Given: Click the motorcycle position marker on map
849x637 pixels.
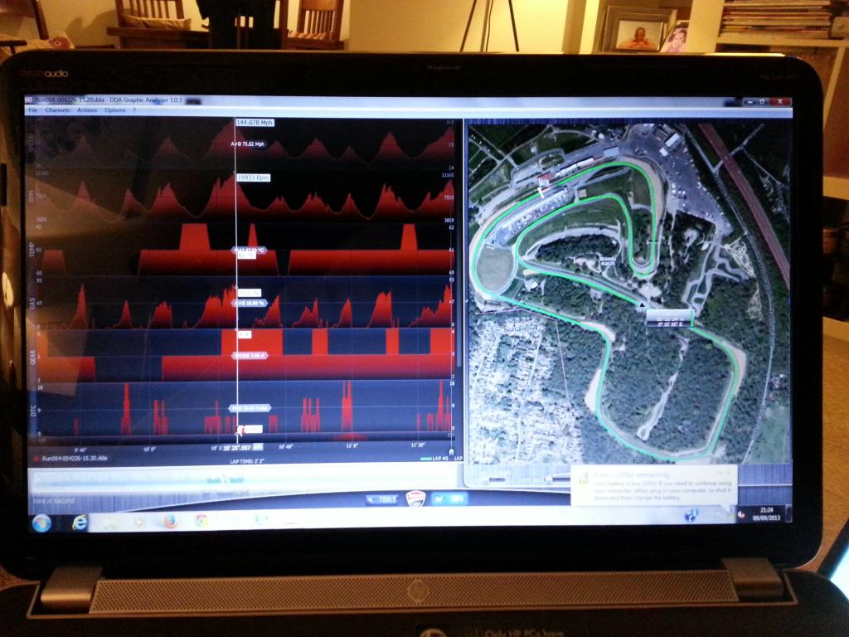Looking at the screenshot, I should point(643,305).
